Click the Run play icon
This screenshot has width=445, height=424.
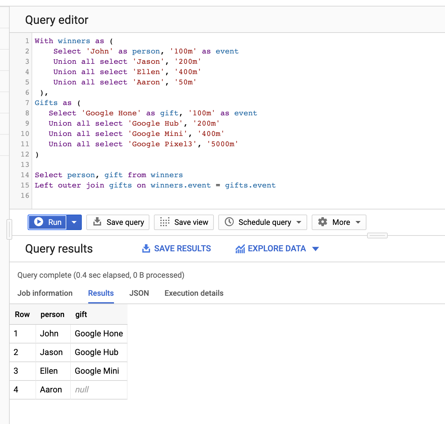pos(39,222)
